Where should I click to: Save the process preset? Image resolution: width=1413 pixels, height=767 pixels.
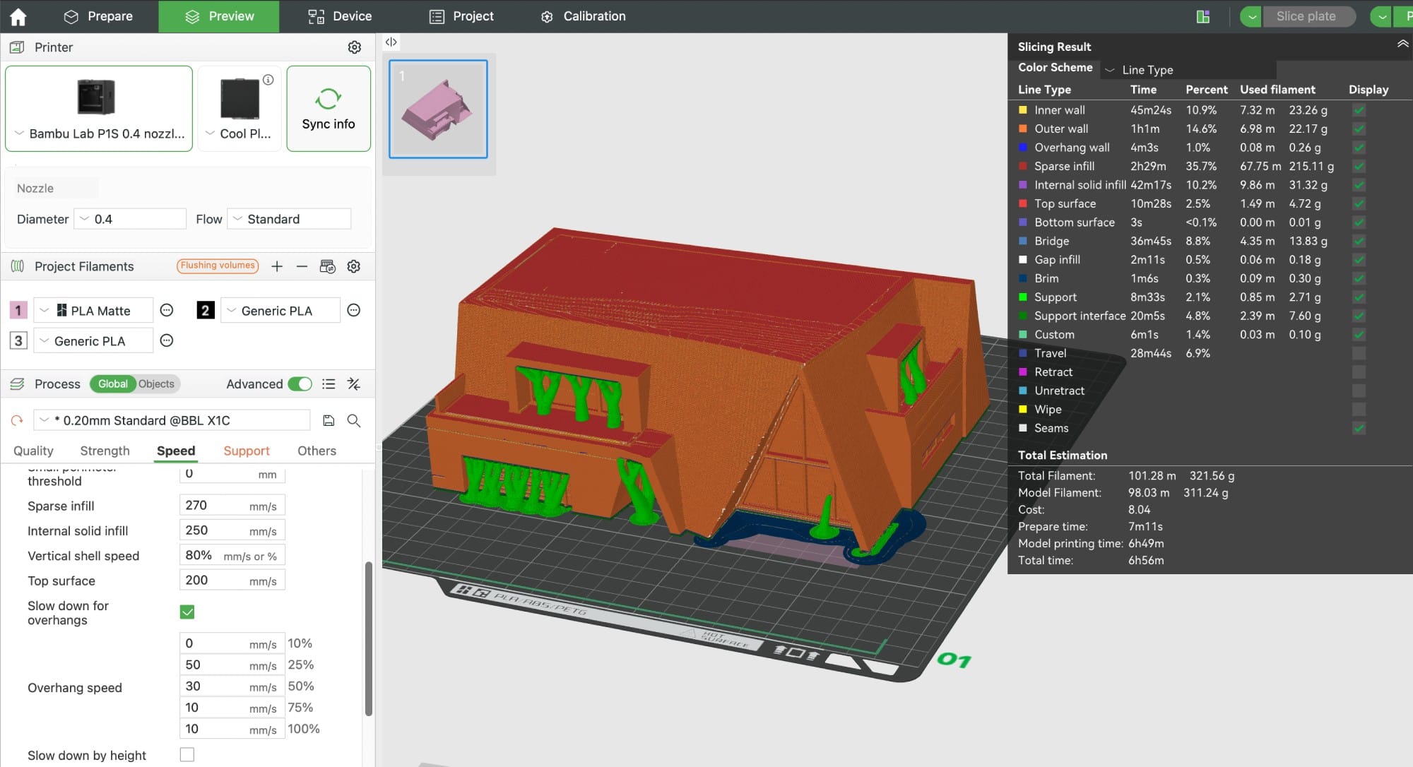coord(329,421)
